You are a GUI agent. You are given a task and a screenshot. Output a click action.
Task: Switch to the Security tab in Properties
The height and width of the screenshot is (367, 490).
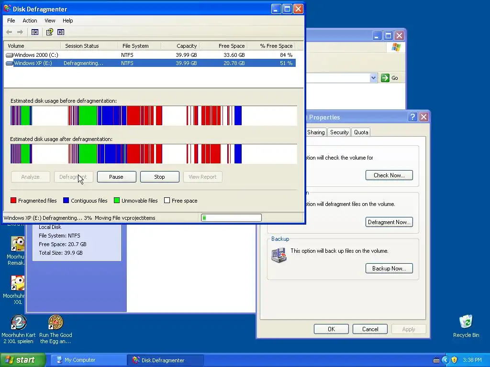pyautogui.click(x=339, y=132)
